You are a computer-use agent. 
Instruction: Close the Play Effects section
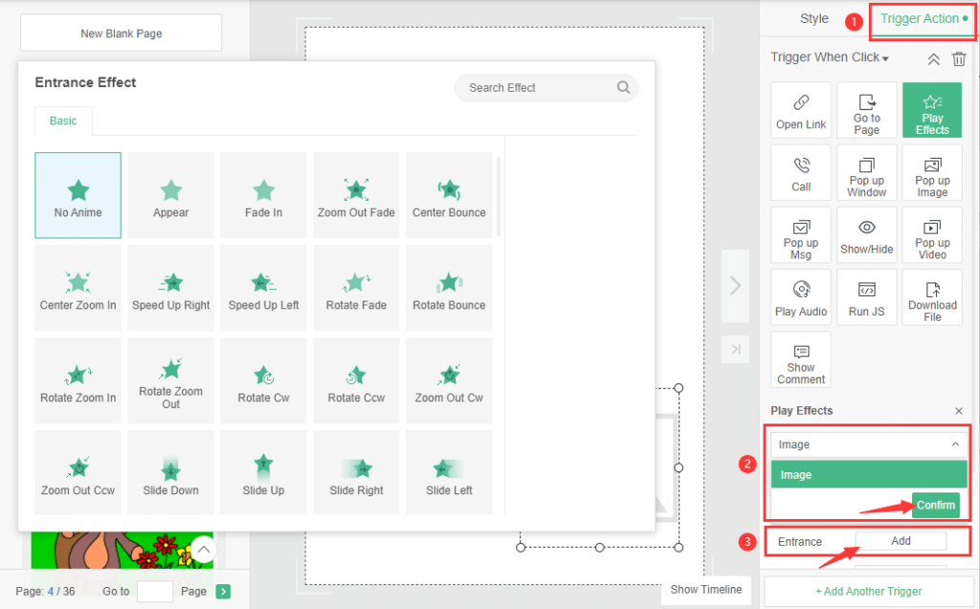pos(959,411)
